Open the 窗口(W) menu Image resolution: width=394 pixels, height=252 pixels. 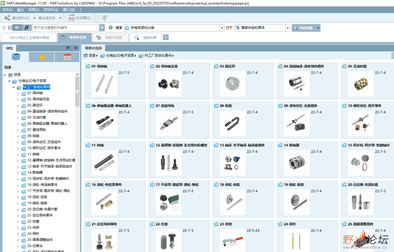tap(69, 10)
